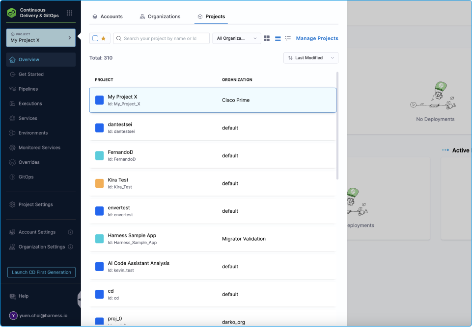472x327 pixels.
Task: Click the teal swatch of FernandoD
Action: [x=100, y=156]
